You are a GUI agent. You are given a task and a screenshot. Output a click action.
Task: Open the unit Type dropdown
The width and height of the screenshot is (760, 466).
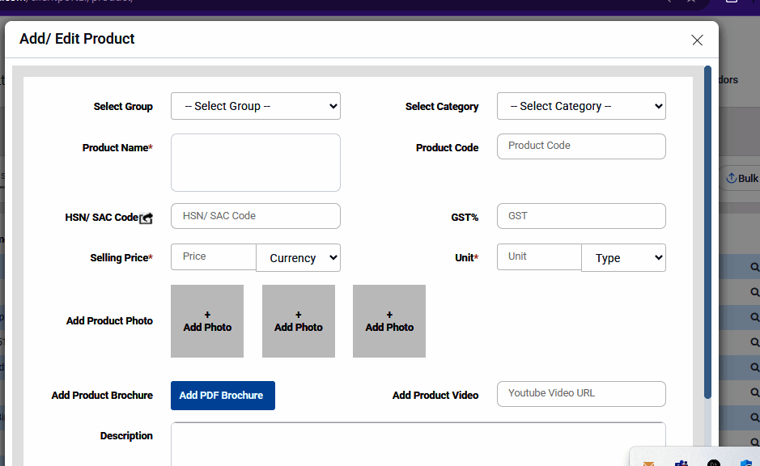tap(623, 258)
